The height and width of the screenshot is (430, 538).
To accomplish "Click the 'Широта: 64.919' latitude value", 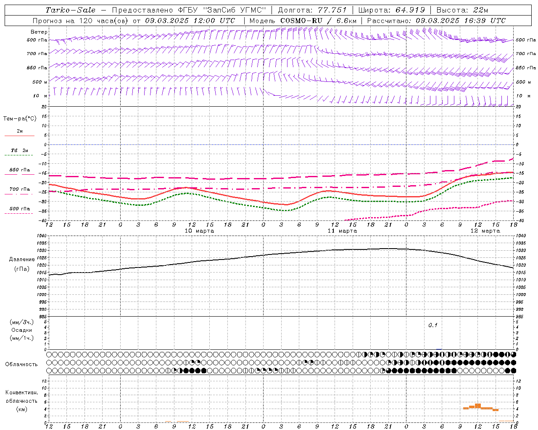I will (x=392, y=10).
